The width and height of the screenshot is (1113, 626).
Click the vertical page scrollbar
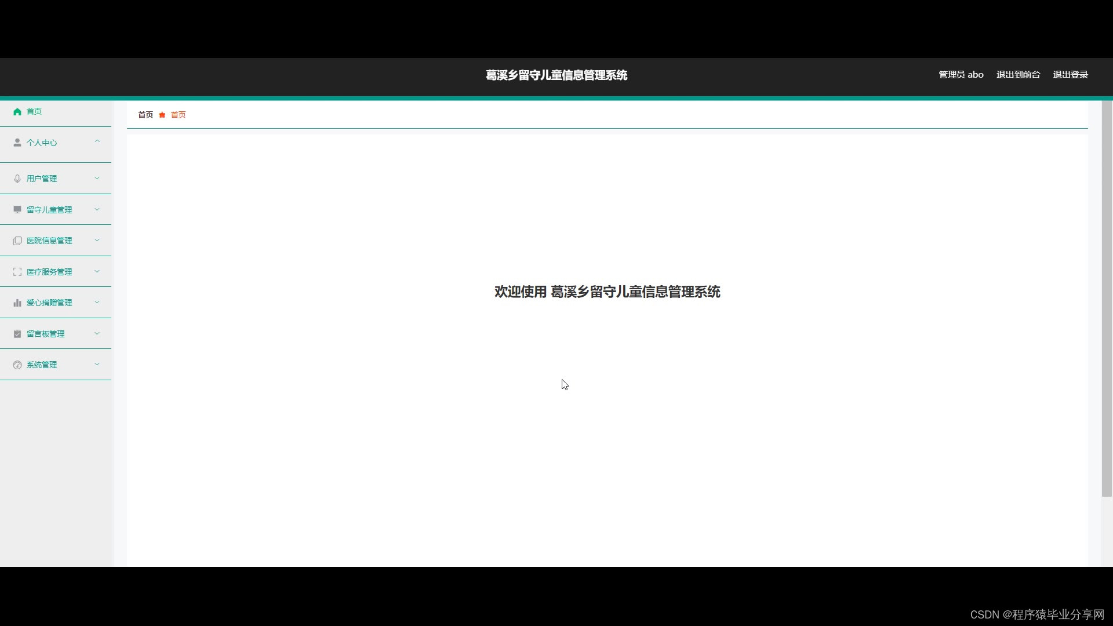point(1107,299)
